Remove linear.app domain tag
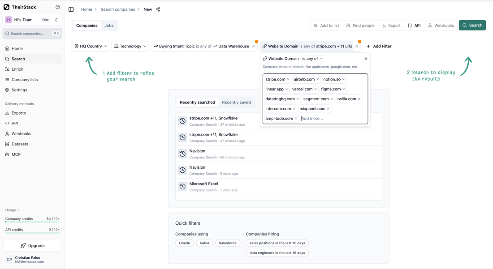 (286, 89)
